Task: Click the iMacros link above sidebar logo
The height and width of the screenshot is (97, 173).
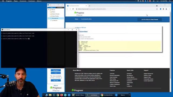Action: pos(56,86)
